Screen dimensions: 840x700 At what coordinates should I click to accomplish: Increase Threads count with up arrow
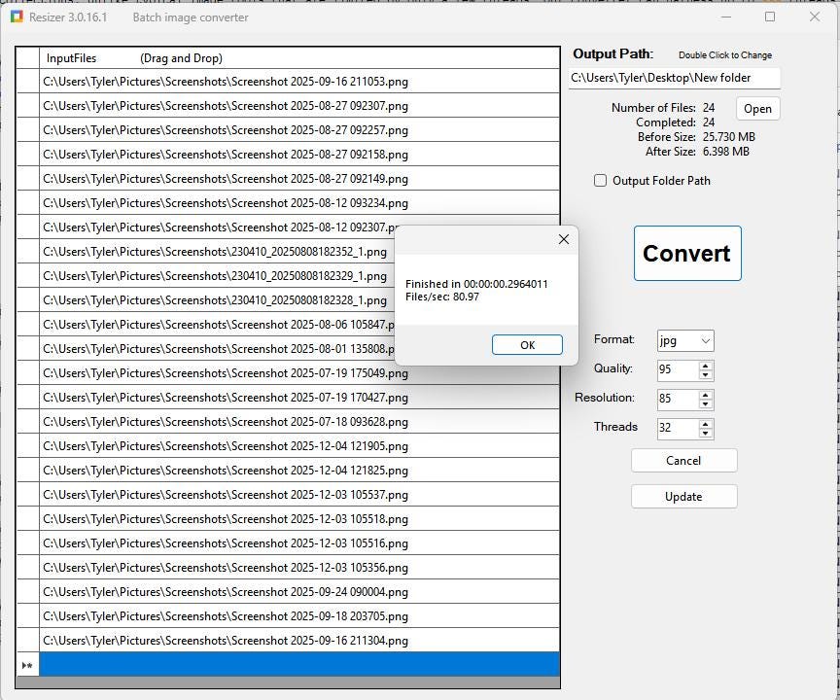706,424
